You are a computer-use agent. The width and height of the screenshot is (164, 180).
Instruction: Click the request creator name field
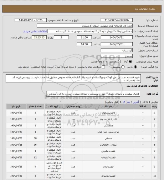click(90, 31)
